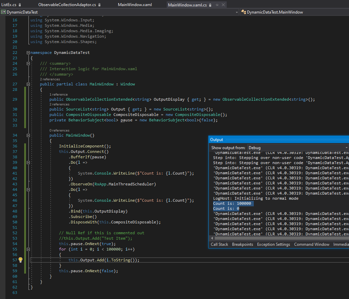
Task: Switch to the ObservableCollectionAdaptor.cs tab
Action: (67, 5)
